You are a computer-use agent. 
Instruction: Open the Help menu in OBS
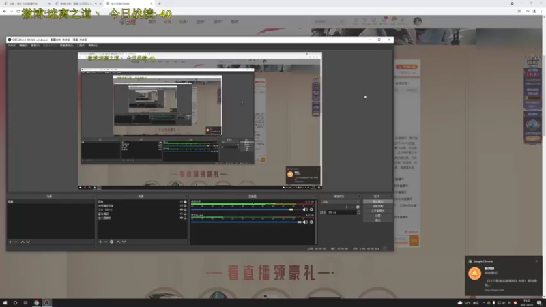coord(93,46)
